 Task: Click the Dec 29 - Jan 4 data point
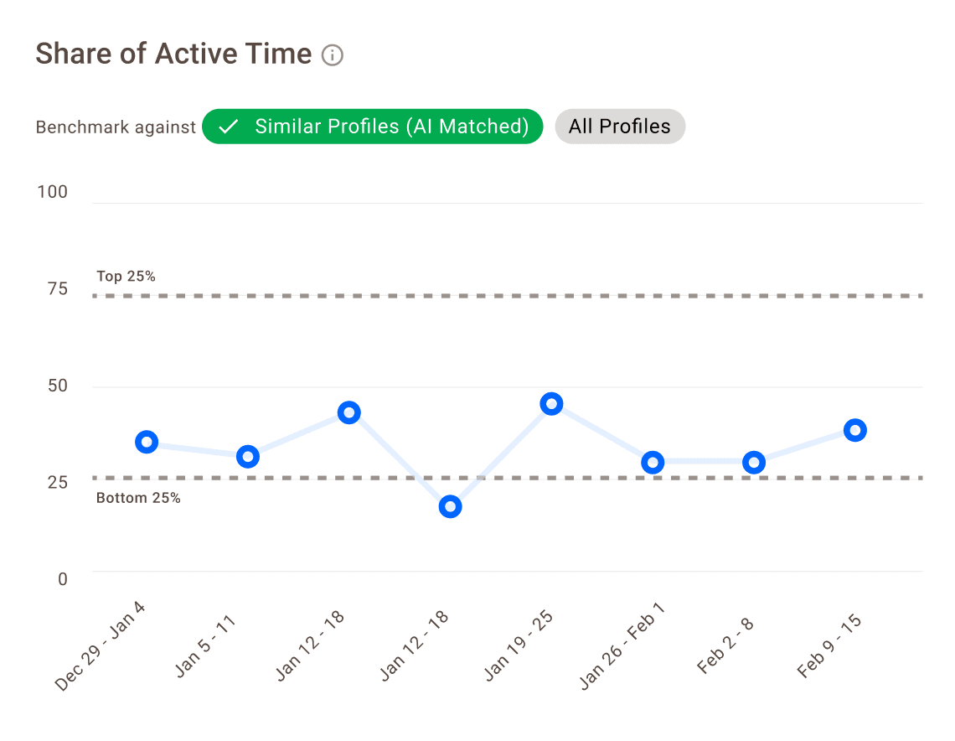[147, 442]
